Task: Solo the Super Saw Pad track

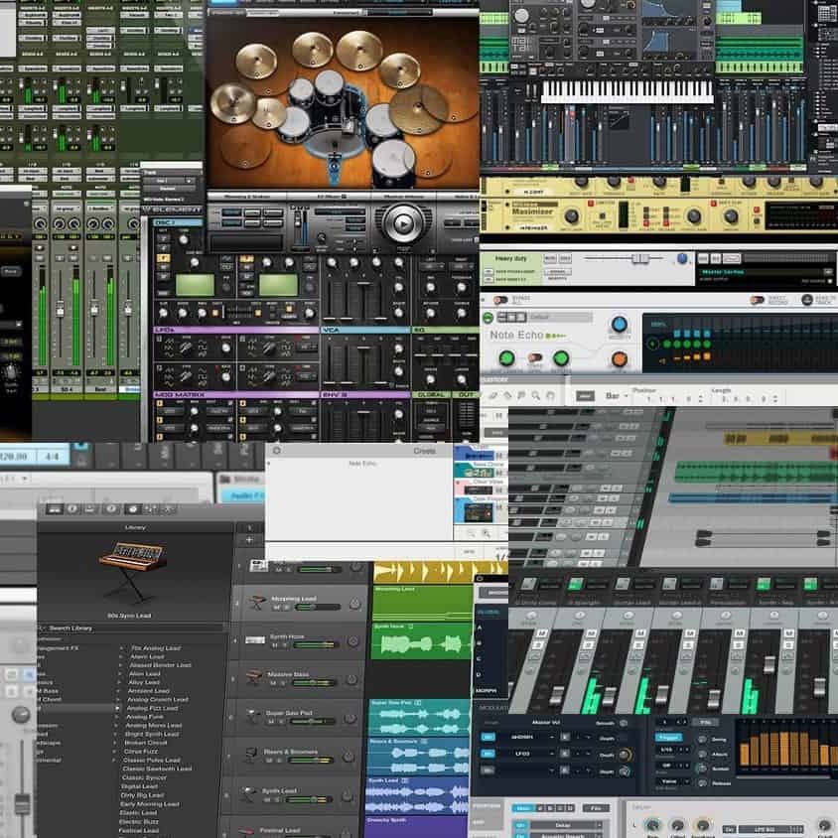Action: tap(281, 722)
